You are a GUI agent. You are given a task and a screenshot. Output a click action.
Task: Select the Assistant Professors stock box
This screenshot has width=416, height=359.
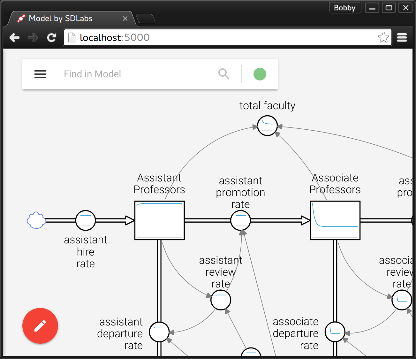click(x=160, y=220)
